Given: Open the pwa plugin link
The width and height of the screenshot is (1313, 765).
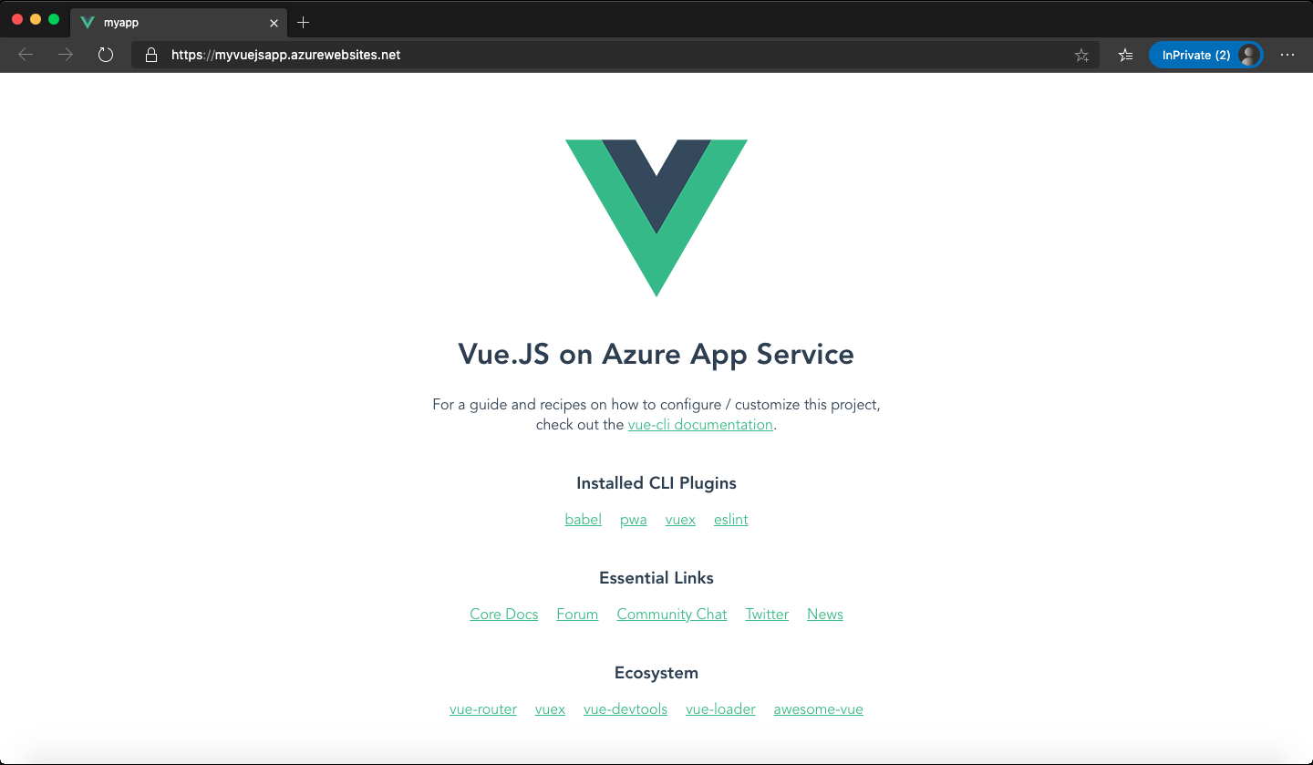Looking at the screenshot, I should (634, 520).
